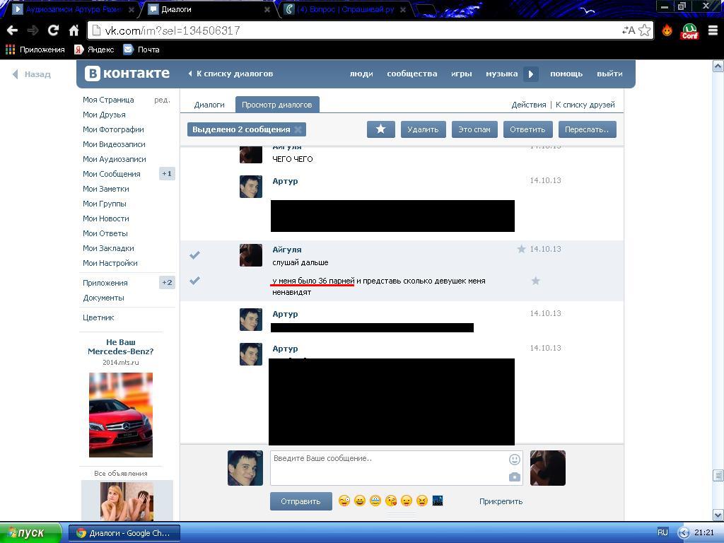Insert the tongue-out emoji
Screen dimensions: 724x543
pyautogui.click(x=407, y=501)
